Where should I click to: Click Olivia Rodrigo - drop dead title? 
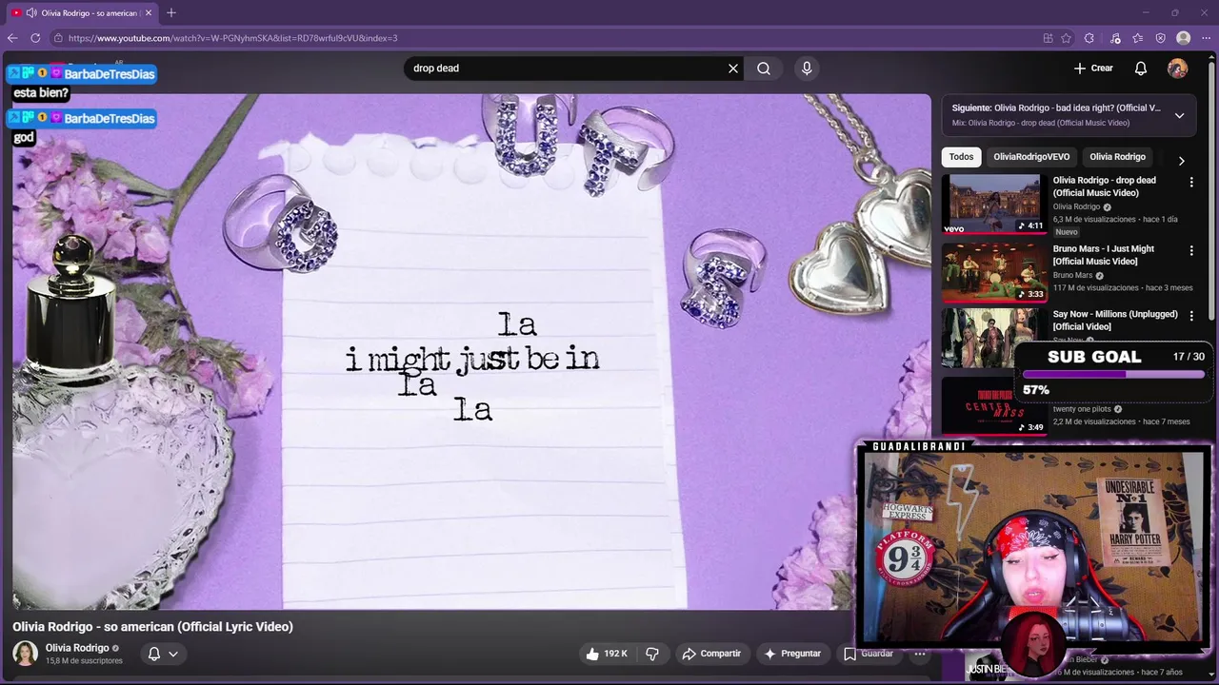[1105, 186]
